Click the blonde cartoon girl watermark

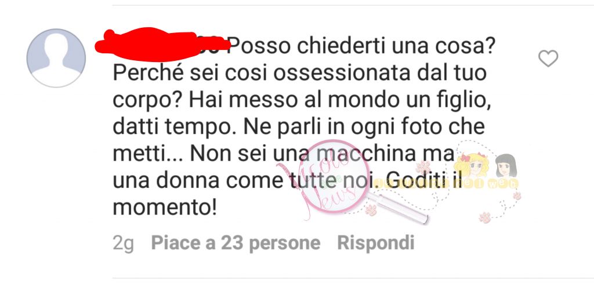[x=472, y=165]
